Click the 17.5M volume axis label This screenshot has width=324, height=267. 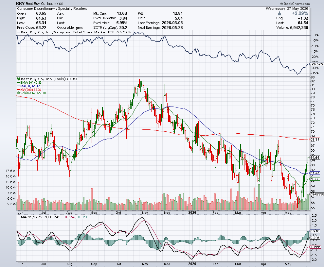point(10,171)
